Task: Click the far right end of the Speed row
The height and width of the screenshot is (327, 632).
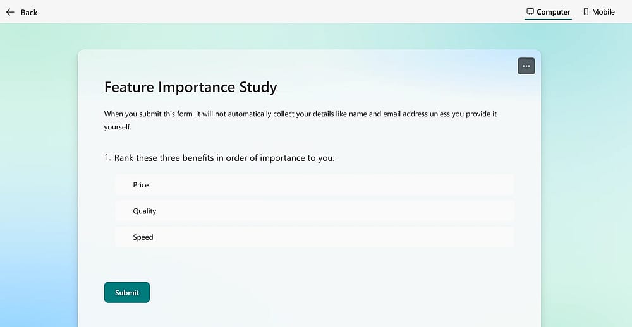Action: (504, 237)
